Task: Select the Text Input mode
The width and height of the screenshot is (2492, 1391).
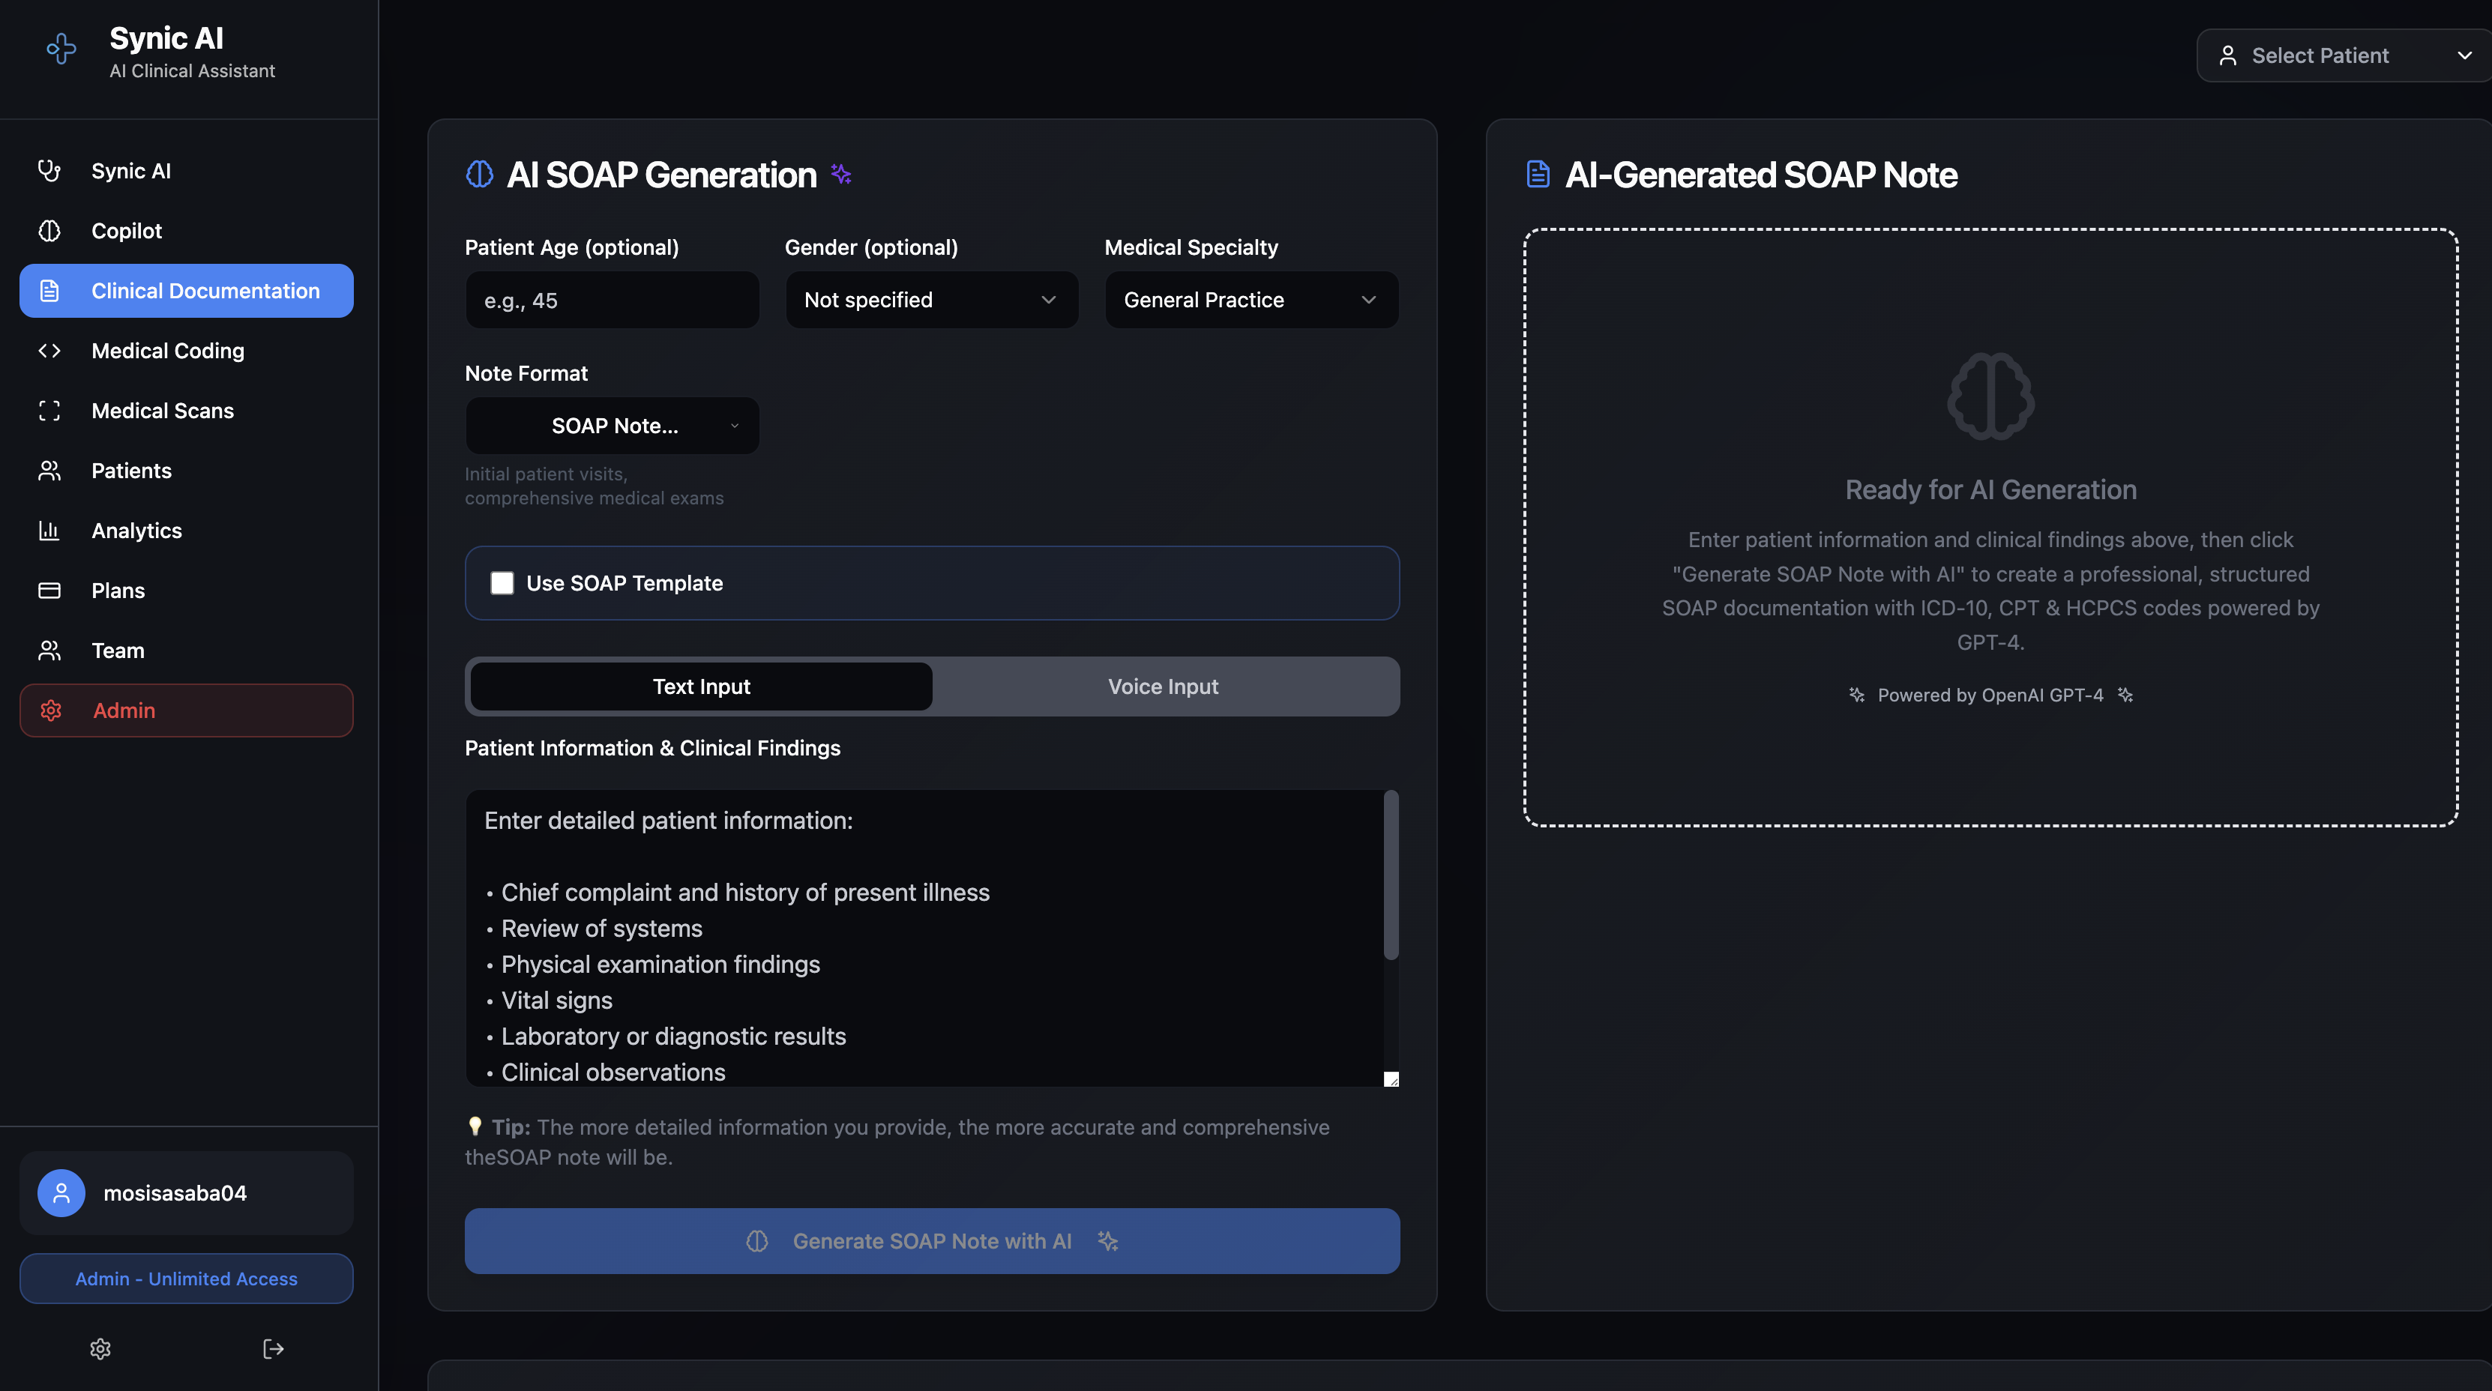Action: tap(700, 686)
